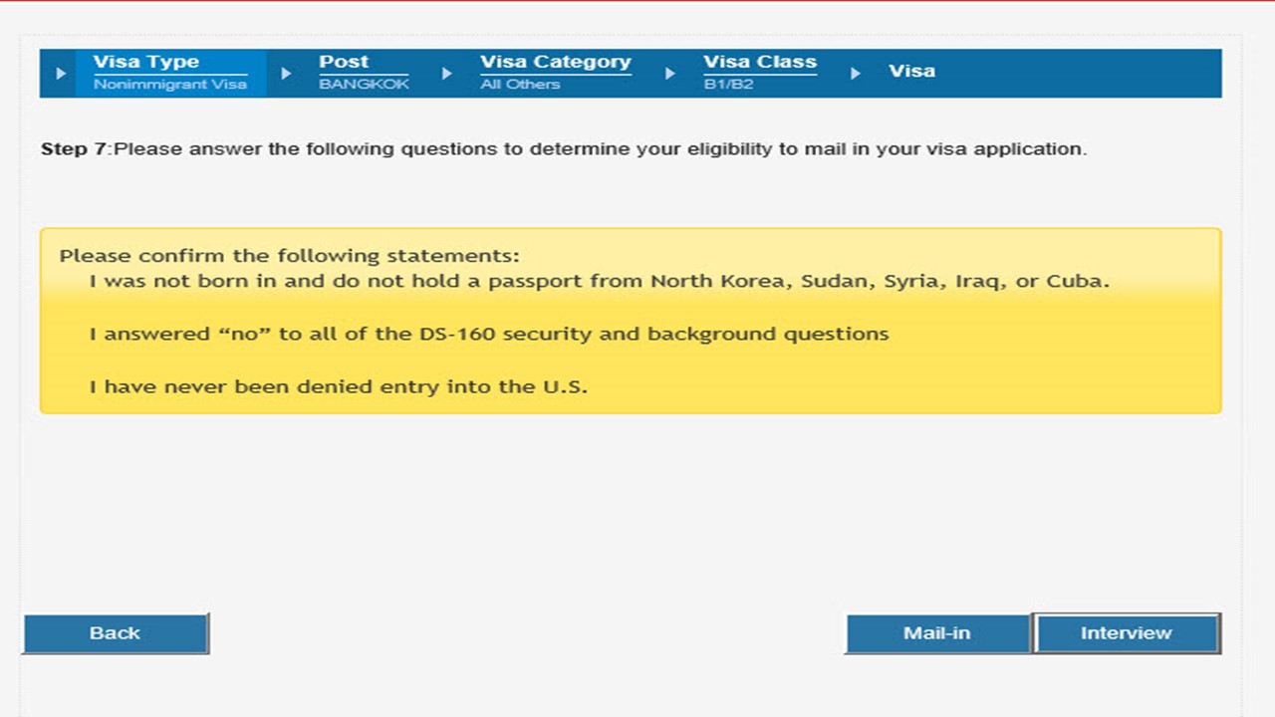Click the DS-160 security questions statement
1275x717 pixels.
488,334
